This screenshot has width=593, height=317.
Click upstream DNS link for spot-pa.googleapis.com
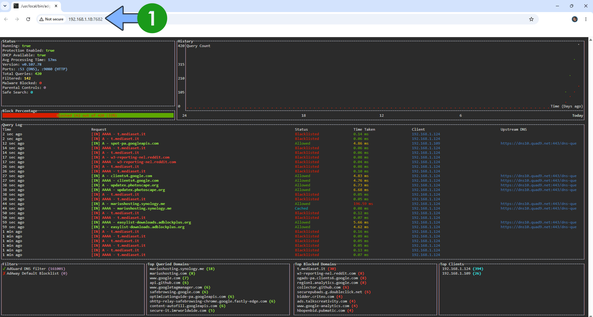[539, 143]
